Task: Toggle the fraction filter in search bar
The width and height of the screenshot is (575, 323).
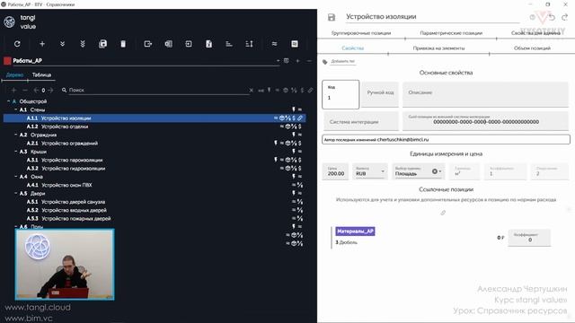Action: click(294, 90)
